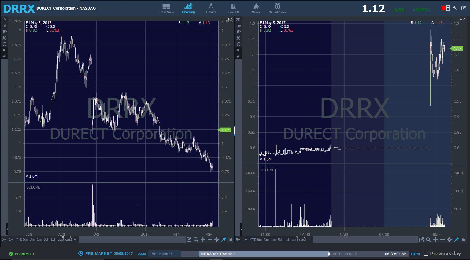Enable crosshair on right chart
The width and height of the screenshot is (470, 260).
[449, 240]
